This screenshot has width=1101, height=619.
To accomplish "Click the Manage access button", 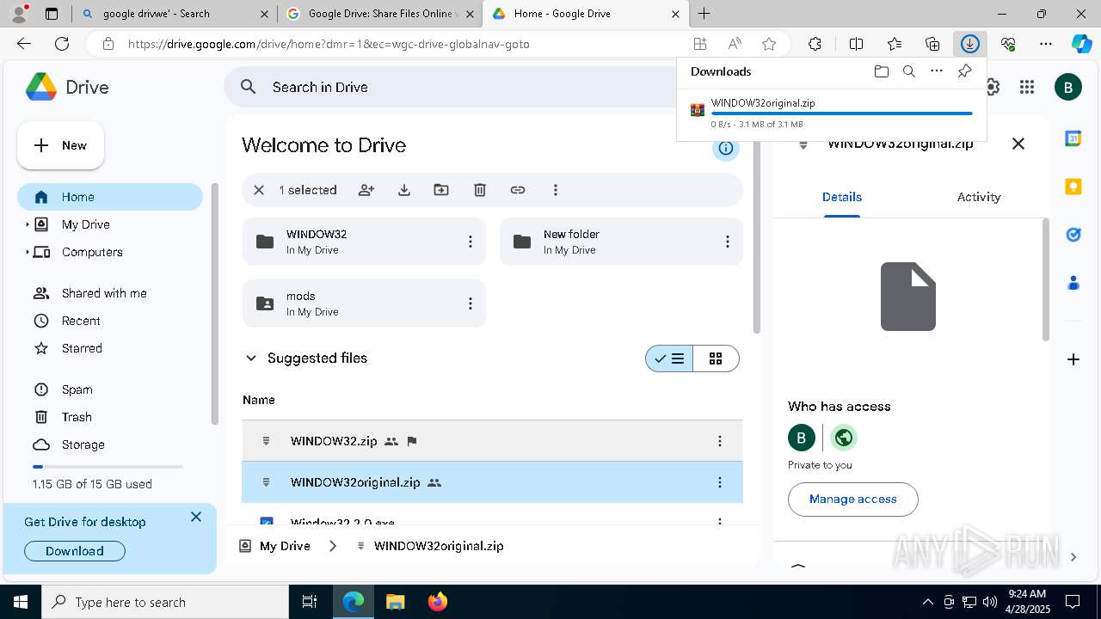I will tap(853, 499).
